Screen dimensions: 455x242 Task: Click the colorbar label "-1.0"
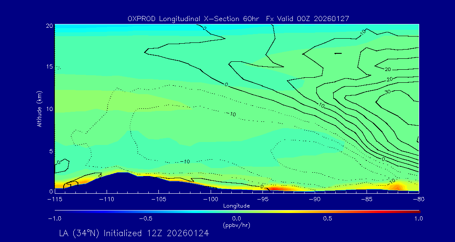click(x=54, y=218)
